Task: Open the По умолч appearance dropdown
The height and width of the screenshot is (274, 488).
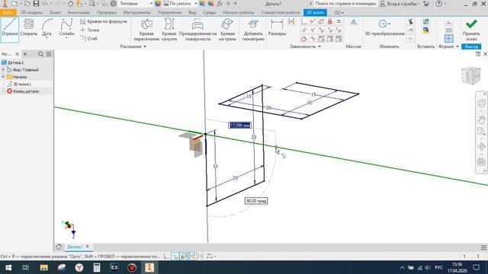Action: [x=181, y=4]
